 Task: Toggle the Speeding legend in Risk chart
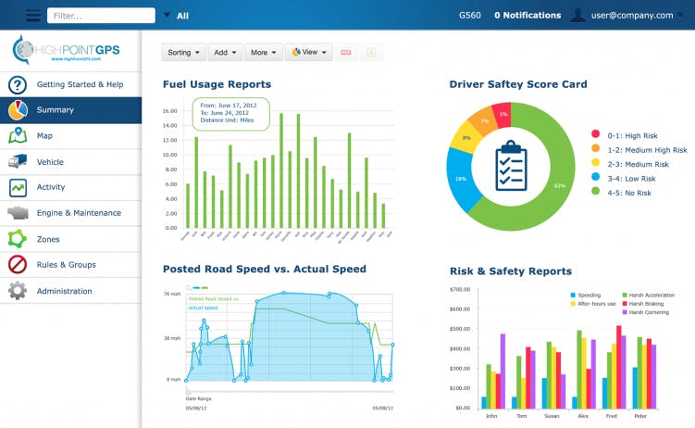(585, 295)
